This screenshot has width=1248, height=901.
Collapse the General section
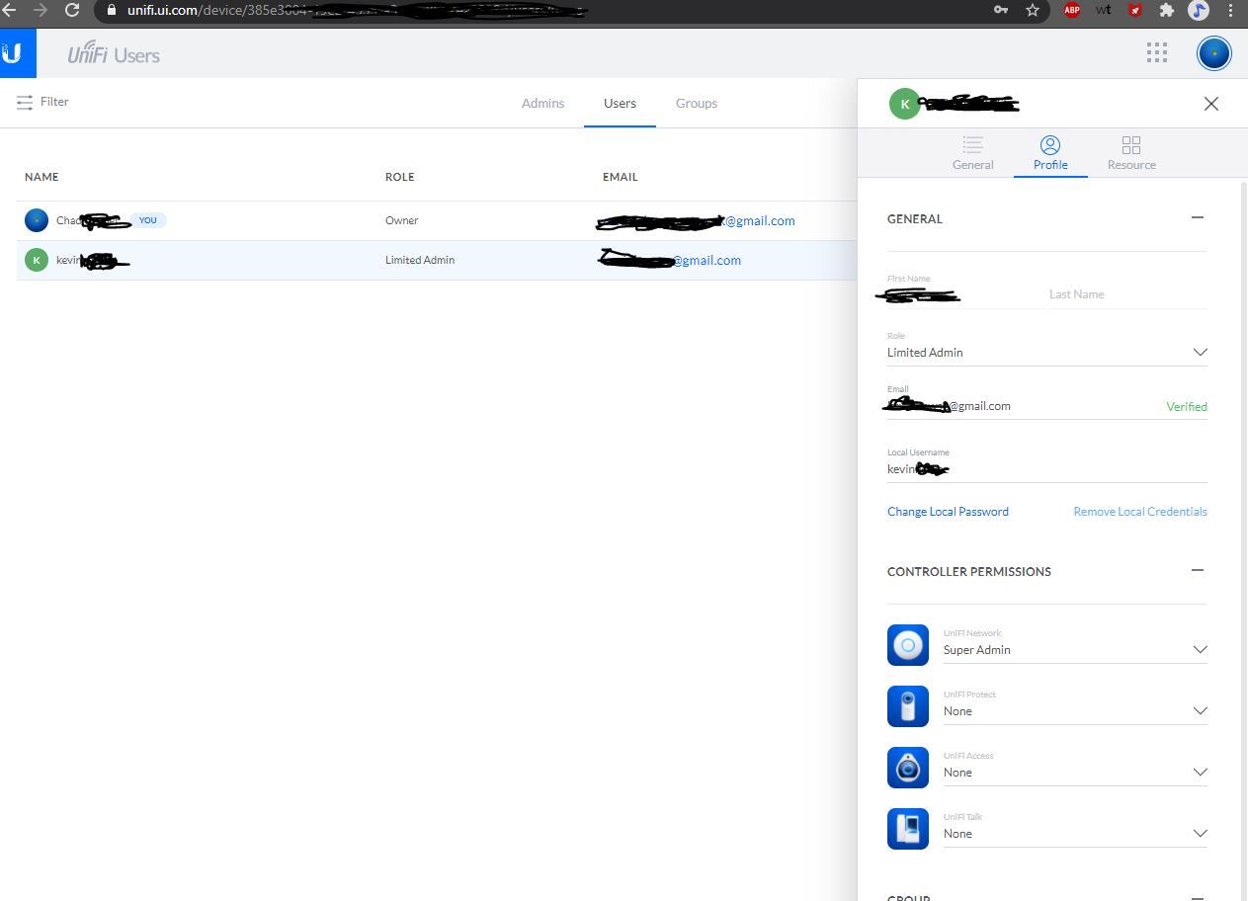(x=1198, y=217)
